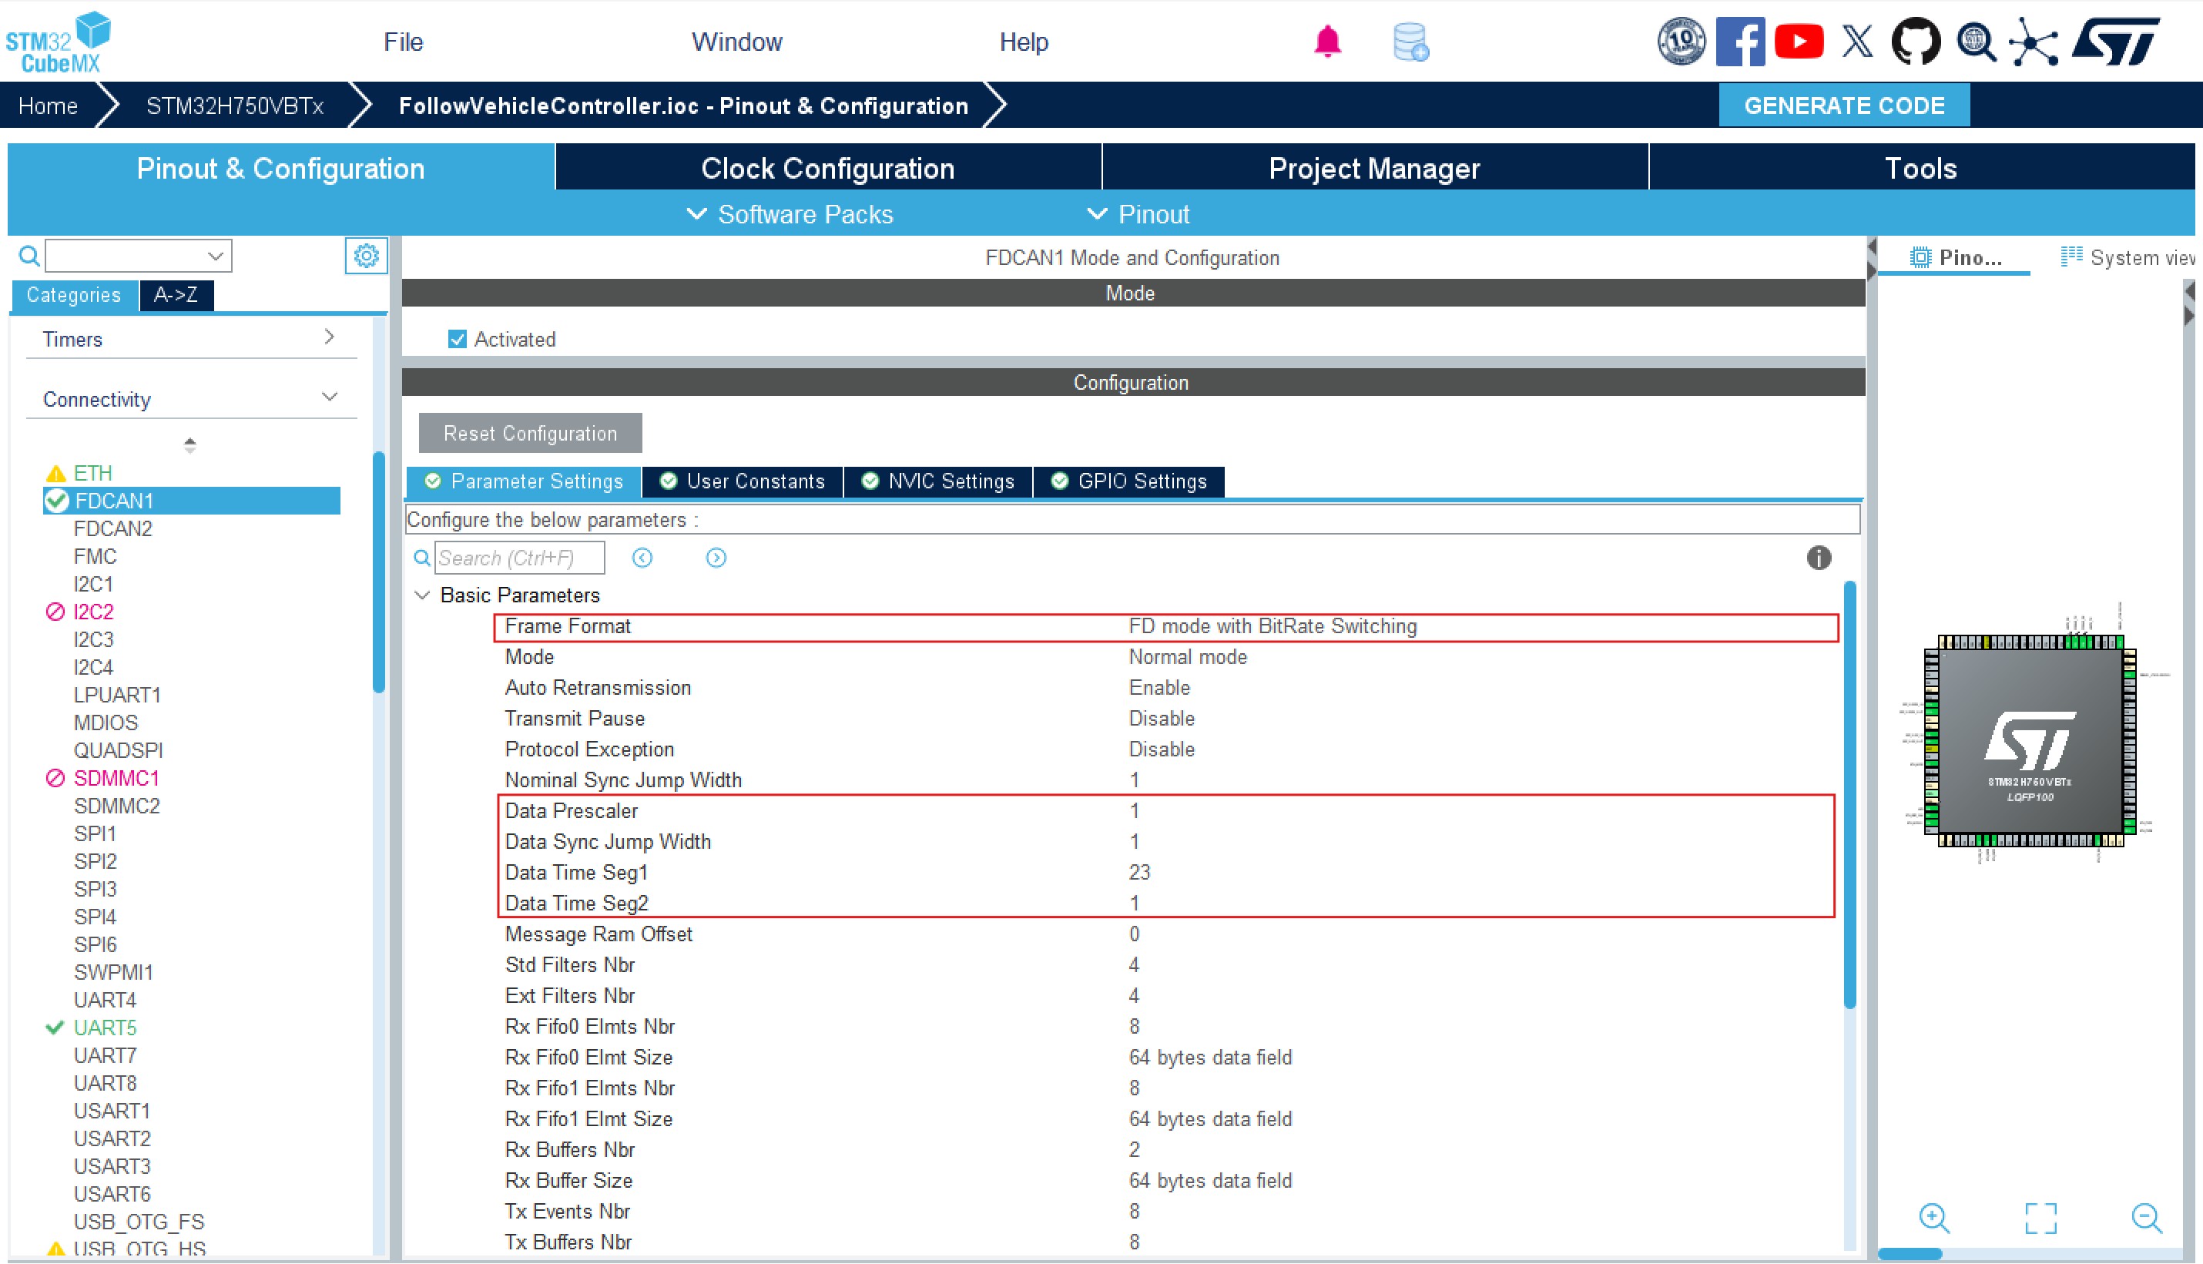Click the SDMMC1 conflict icon
This screenshot has width=2203, height=1264.
pos(55,778)
